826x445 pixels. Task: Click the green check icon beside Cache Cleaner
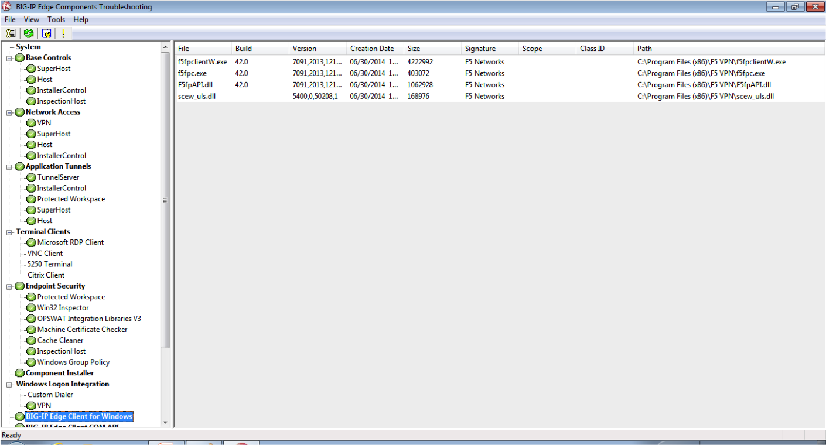(x=31, y=340)
